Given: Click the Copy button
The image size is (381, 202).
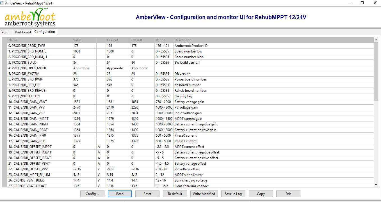Looking at the screenshot, I should (261, 194).
